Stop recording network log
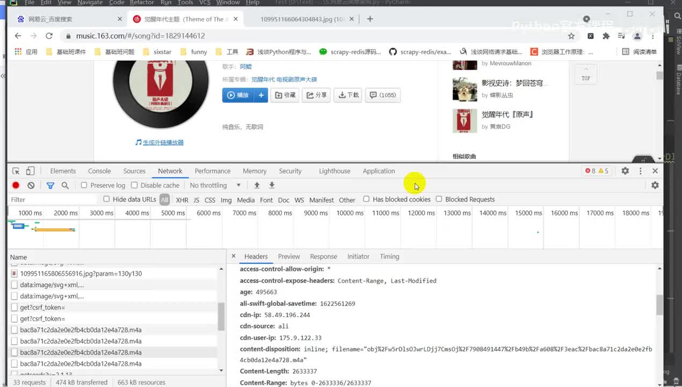682x387 pixels. coord(16,185)
